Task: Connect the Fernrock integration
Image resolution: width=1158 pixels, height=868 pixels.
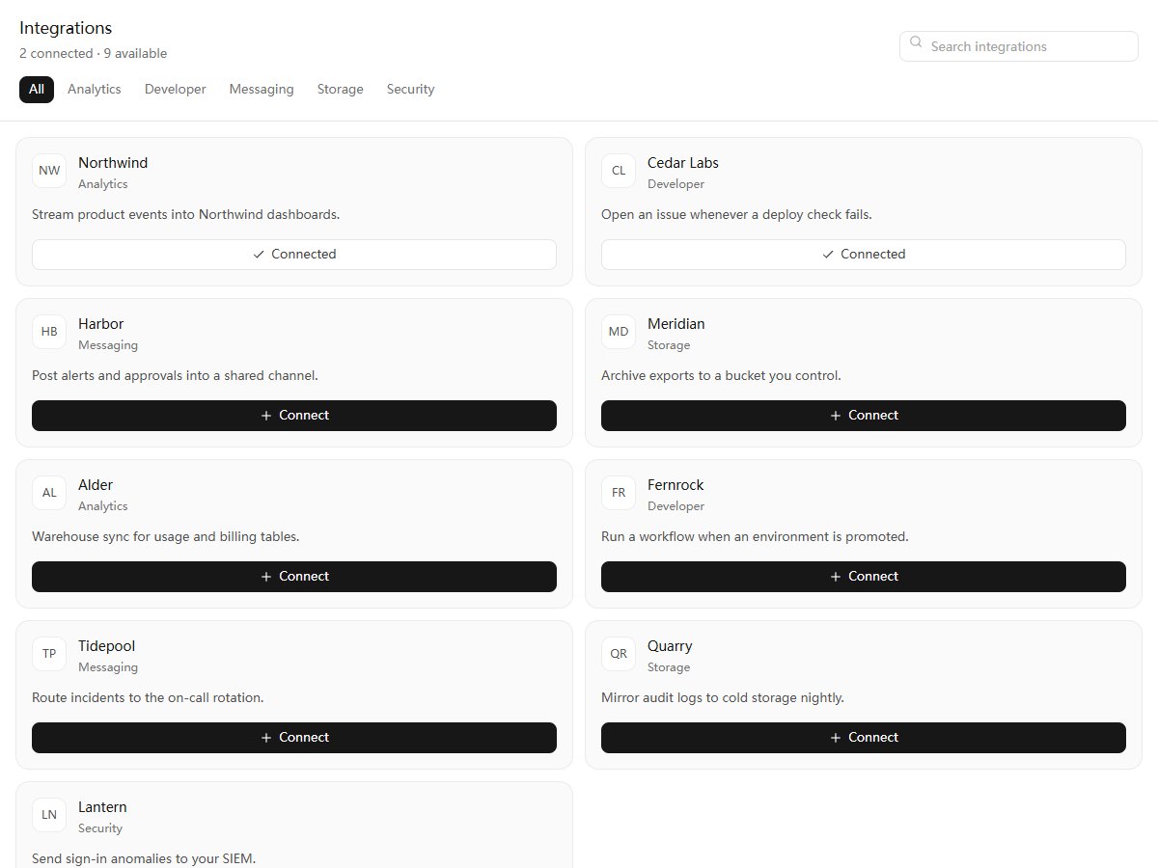Action: pos(864,577)
